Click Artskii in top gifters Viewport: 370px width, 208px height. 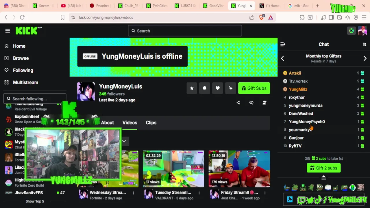(295, 73)
